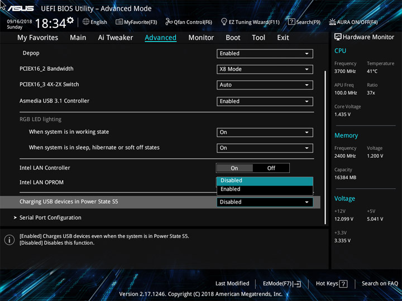402x301 pixels.
Task: Switch to Ai Tweaker tab
Action: pos(116,38)
